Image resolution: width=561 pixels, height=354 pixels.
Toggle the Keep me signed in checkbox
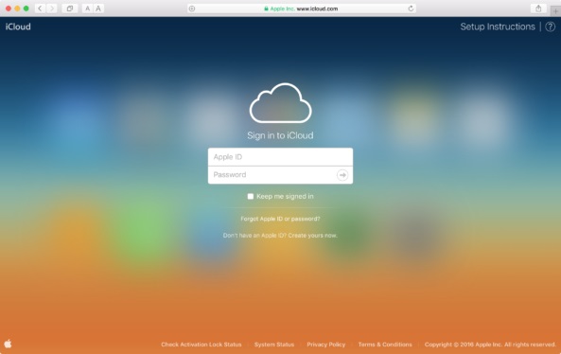pyautogui.click(x=251, y=196)
